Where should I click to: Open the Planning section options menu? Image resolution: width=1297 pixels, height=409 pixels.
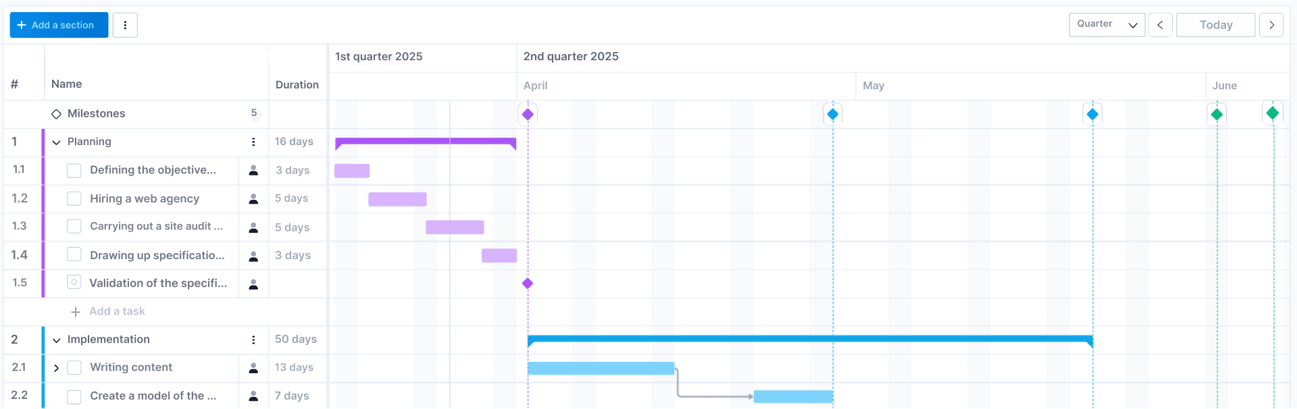(253, 142)
